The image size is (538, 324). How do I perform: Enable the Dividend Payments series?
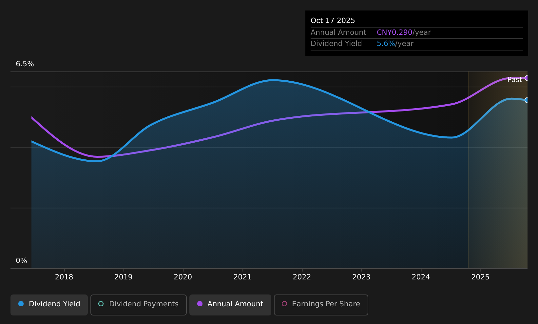[x=139, y=305]
